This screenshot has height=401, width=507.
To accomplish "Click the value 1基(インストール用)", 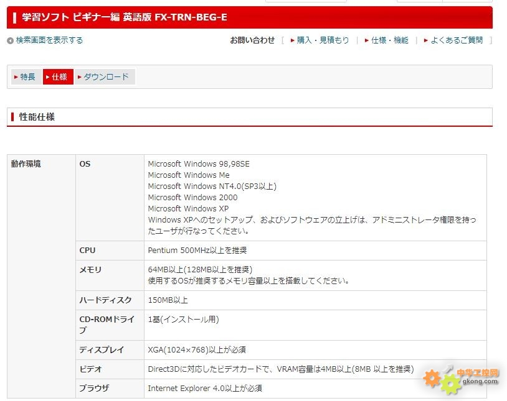I will [183, 320].
